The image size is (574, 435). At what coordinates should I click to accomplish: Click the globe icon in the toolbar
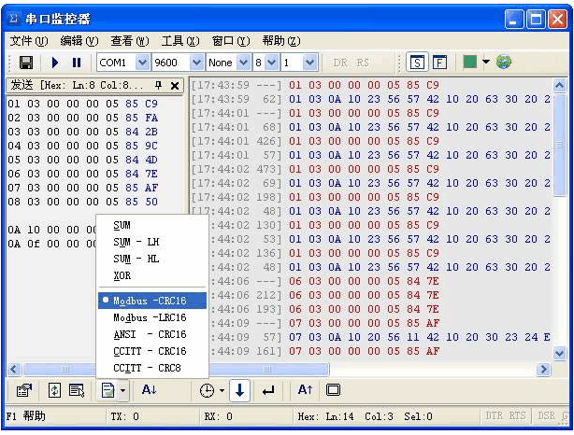504,63
